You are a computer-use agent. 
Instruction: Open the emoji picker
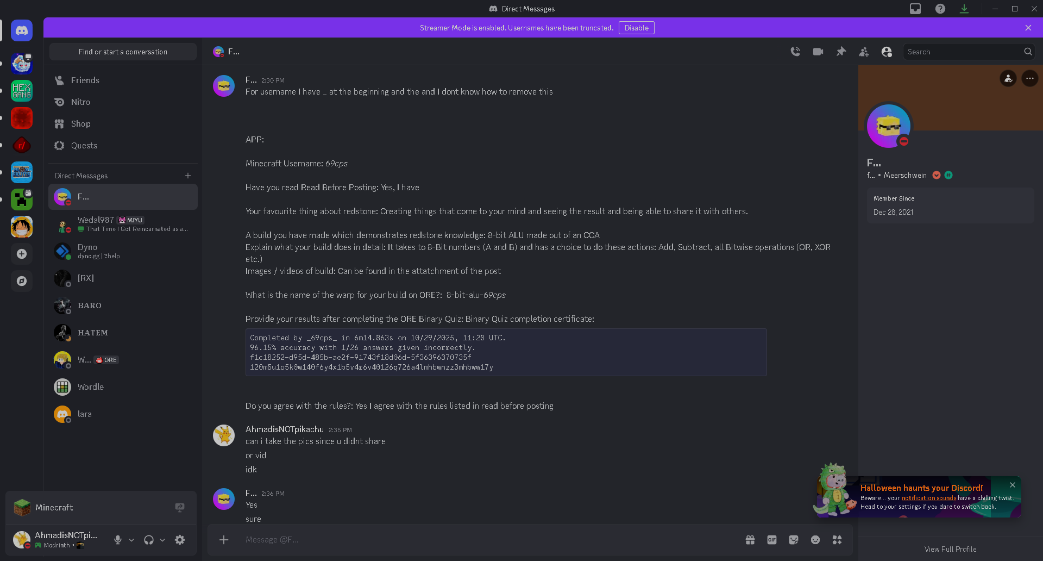[x=815, y=540]
